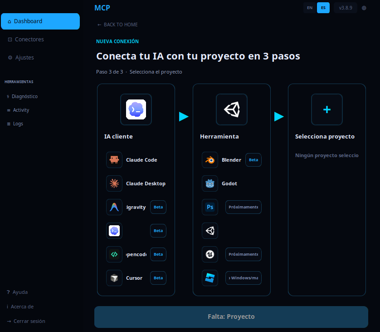Select the Blender tool icon

(x=210, y=160)
